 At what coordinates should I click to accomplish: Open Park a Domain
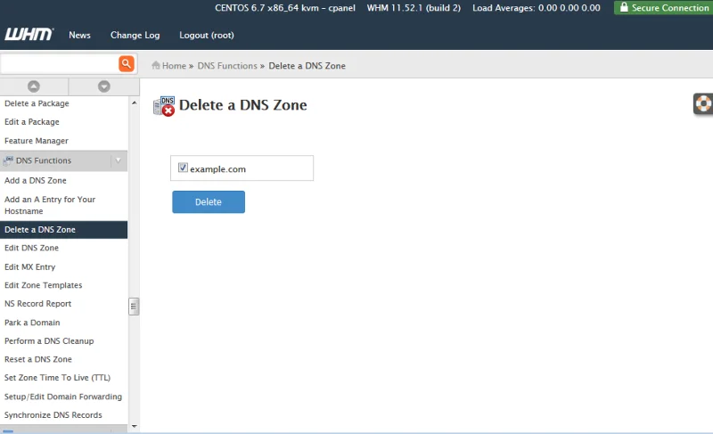pyautogui.click(x=32, y=323)
